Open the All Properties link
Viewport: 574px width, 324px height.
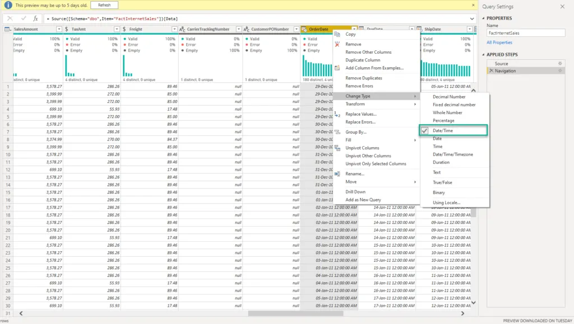(499, 43)
